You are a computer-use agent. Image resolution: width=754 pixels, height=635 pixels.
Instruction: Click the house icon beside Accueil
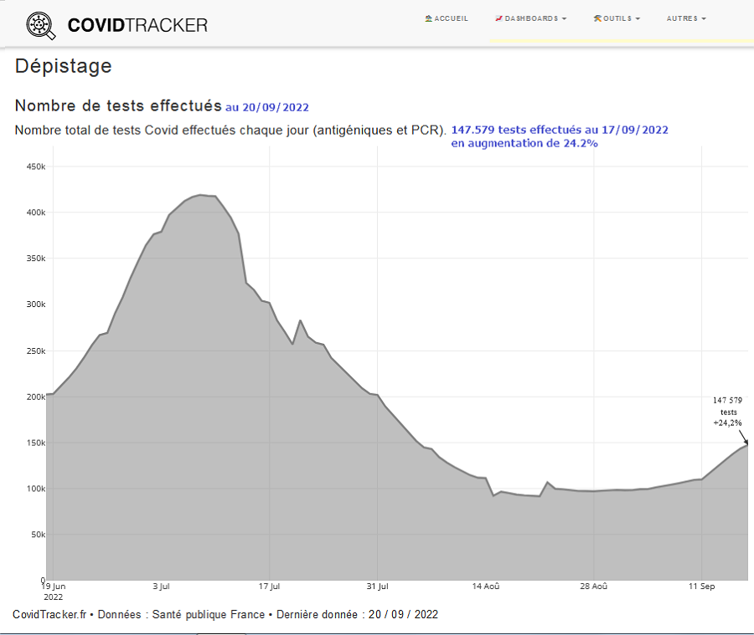click(x=429, y=18)
